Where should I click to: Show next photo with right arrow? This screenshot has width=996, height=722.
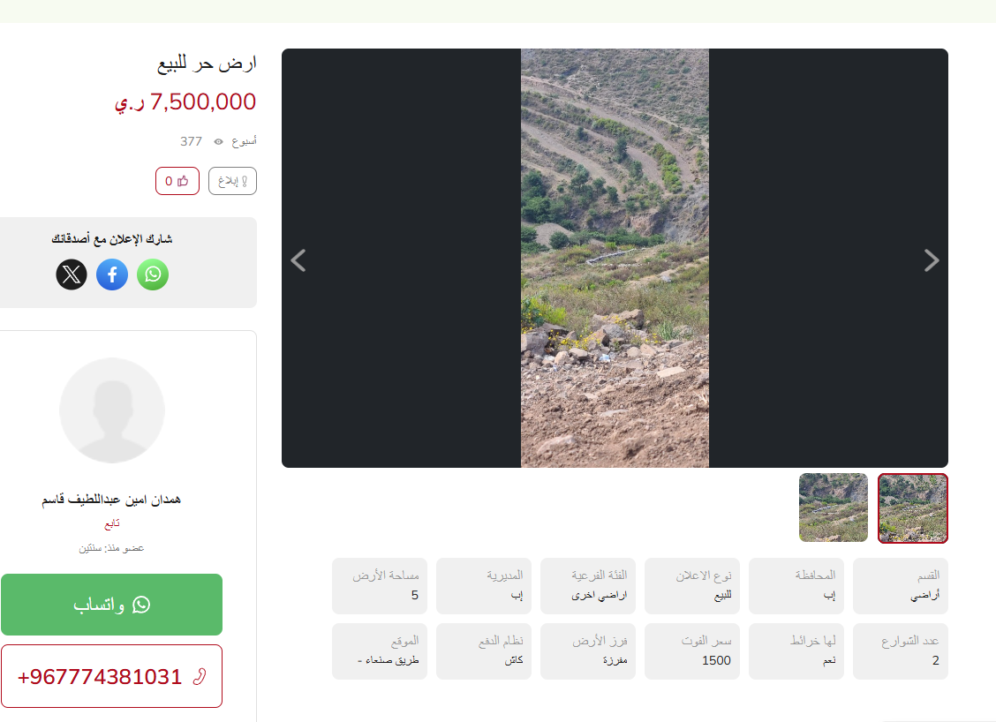click(x=932, y=260)
